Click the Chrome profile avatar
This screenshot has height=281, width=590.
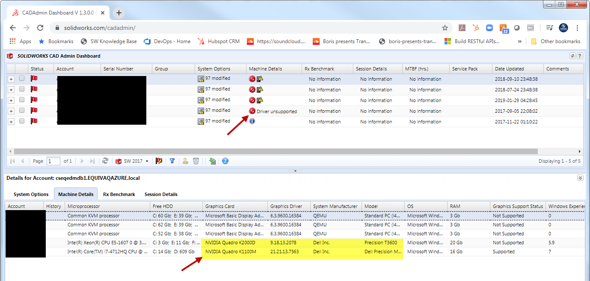(x=563, y=28)
